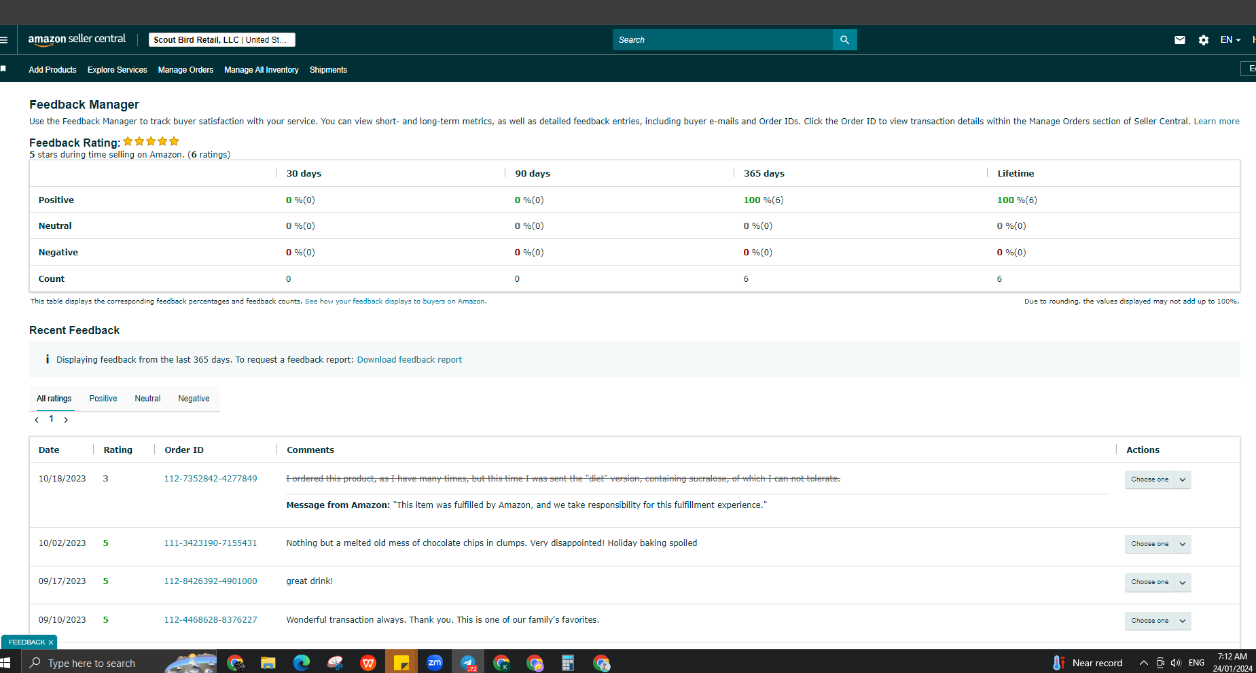The height and width of the screenshot is (673, 1256).
Task: Click the weather thermometer Near record widget
Action: tap(1087, 663)
